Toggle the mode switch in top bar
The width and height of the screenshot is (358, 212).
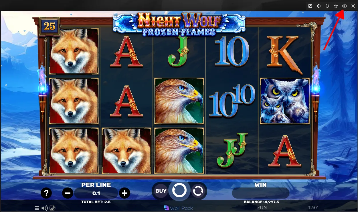click(345, 6)
